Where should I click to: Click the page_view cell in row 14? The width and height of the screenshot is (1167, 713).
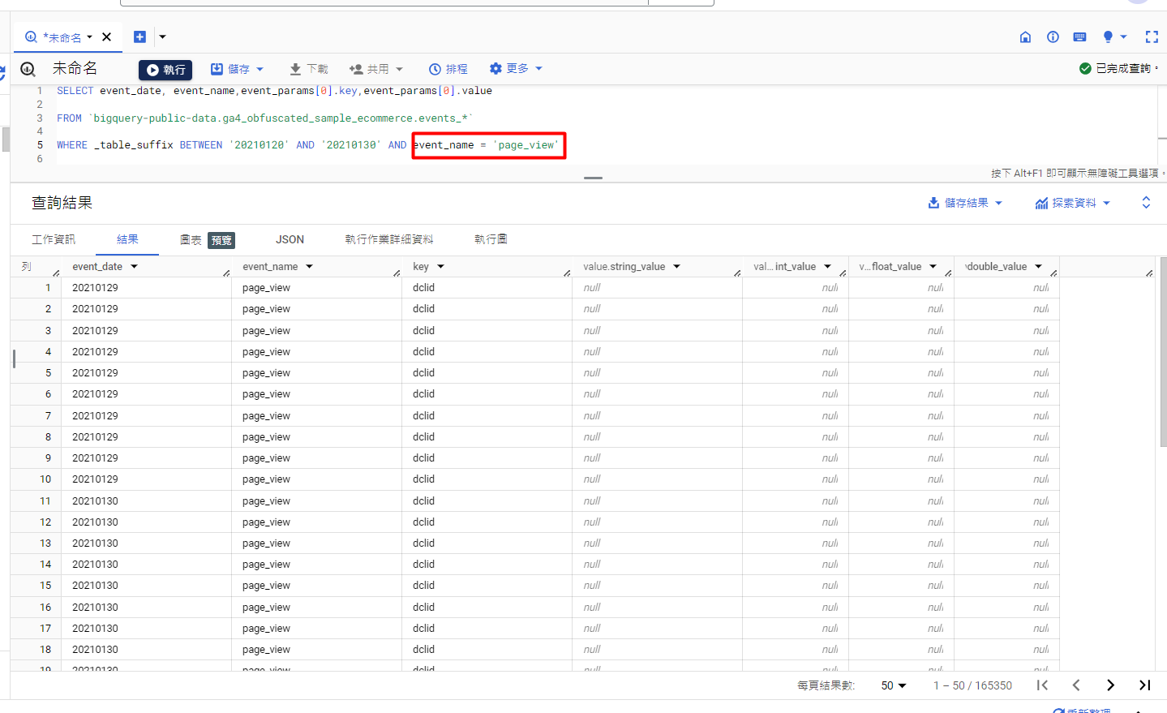[x=316, y=565]
